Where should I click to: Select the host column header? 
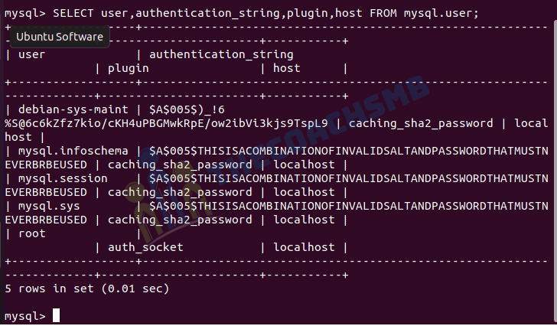point(287,68)
